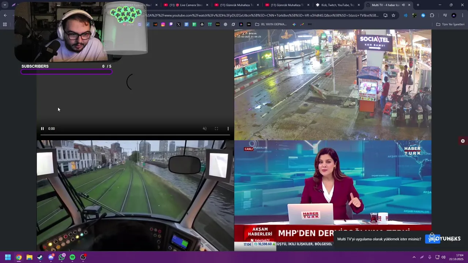
Task: Open the Twitch bookmark icon
Action: coord(171,24)
